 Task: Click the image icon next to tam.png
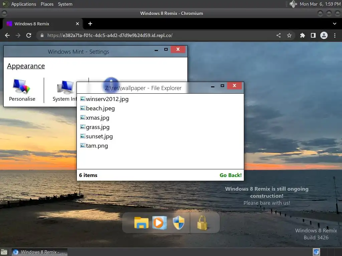coord(83,145)
